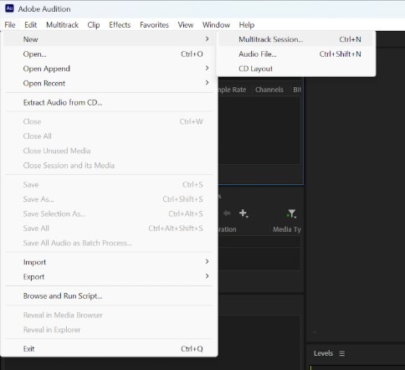
Task: Open the File menu
Action: point(10,25)
